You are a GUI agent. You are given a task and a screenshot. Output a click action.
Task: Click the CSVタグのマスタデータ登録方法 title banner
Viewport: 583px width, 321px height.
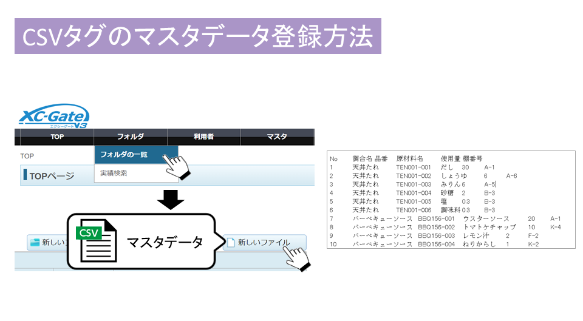click(197, 36)
